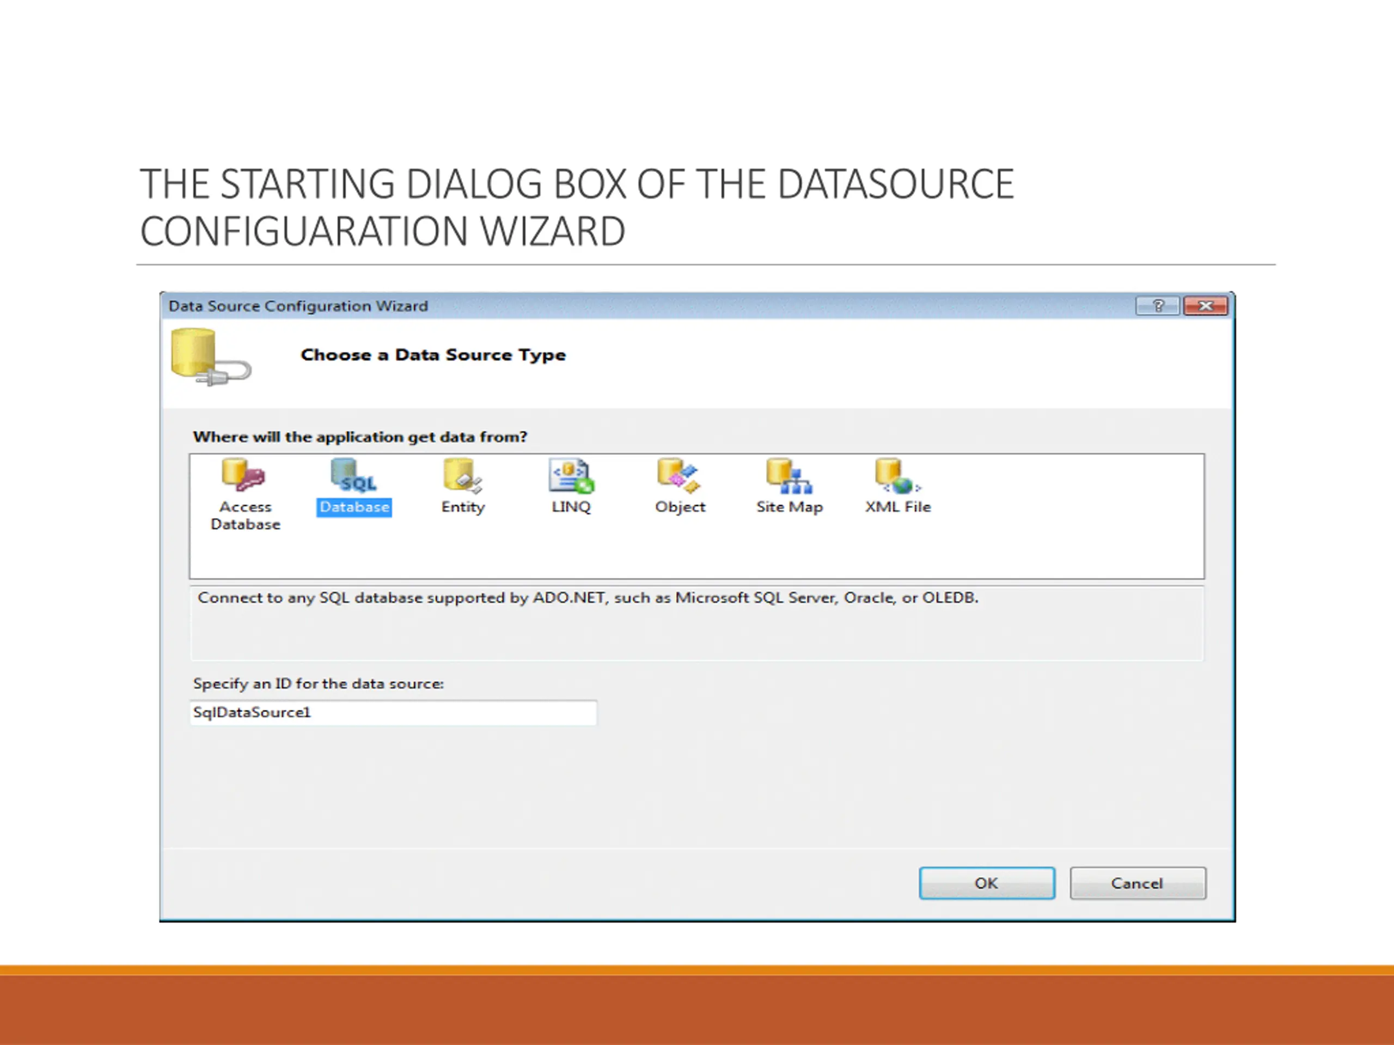Click the Object label text
The image size is (1394, 1045).
[680, 508]
